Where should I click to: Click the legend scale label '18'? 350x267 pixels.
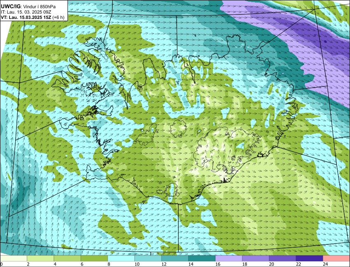[245, 264]
